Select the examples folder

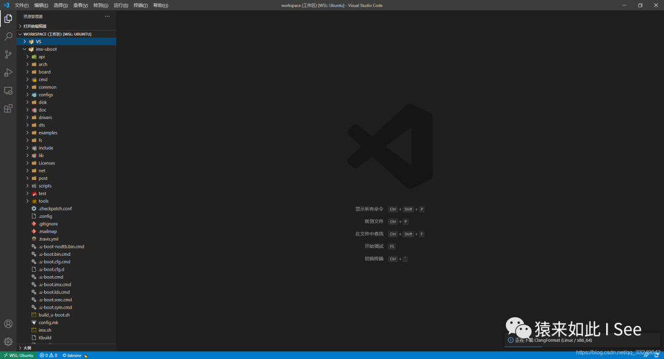pyautogui.click(x=66, y=133)
